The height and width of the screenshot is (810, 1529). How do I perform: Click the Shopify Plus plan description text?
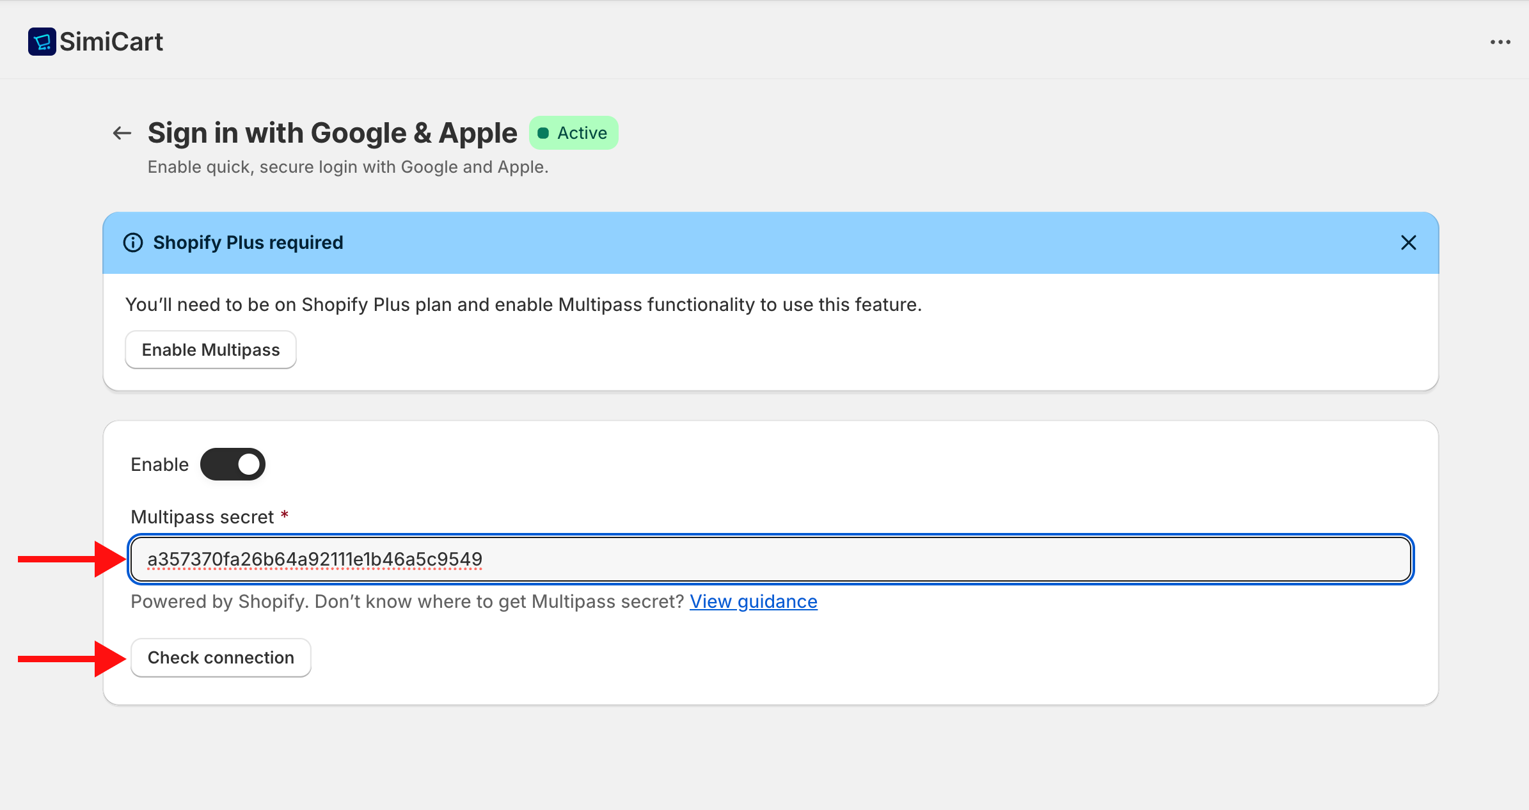pyautogui.click(x=523, y=305)
